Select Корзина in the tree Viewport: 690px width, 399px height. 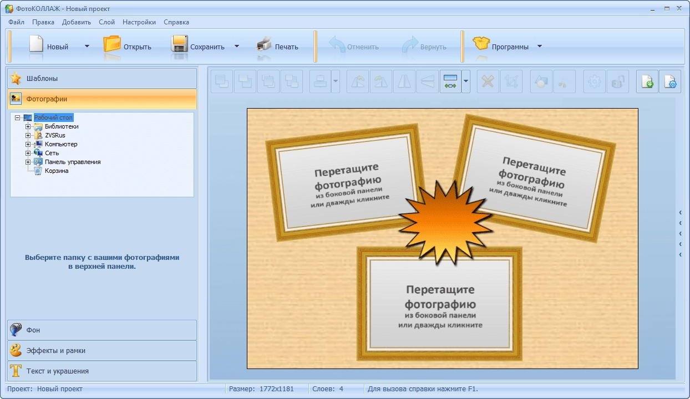[57, 171]
